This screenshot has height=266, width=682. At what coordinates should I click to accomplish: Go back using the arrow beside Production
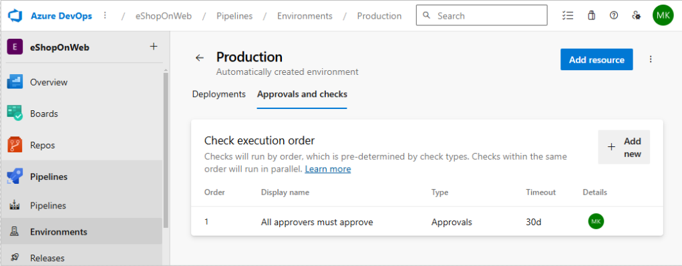199,58
